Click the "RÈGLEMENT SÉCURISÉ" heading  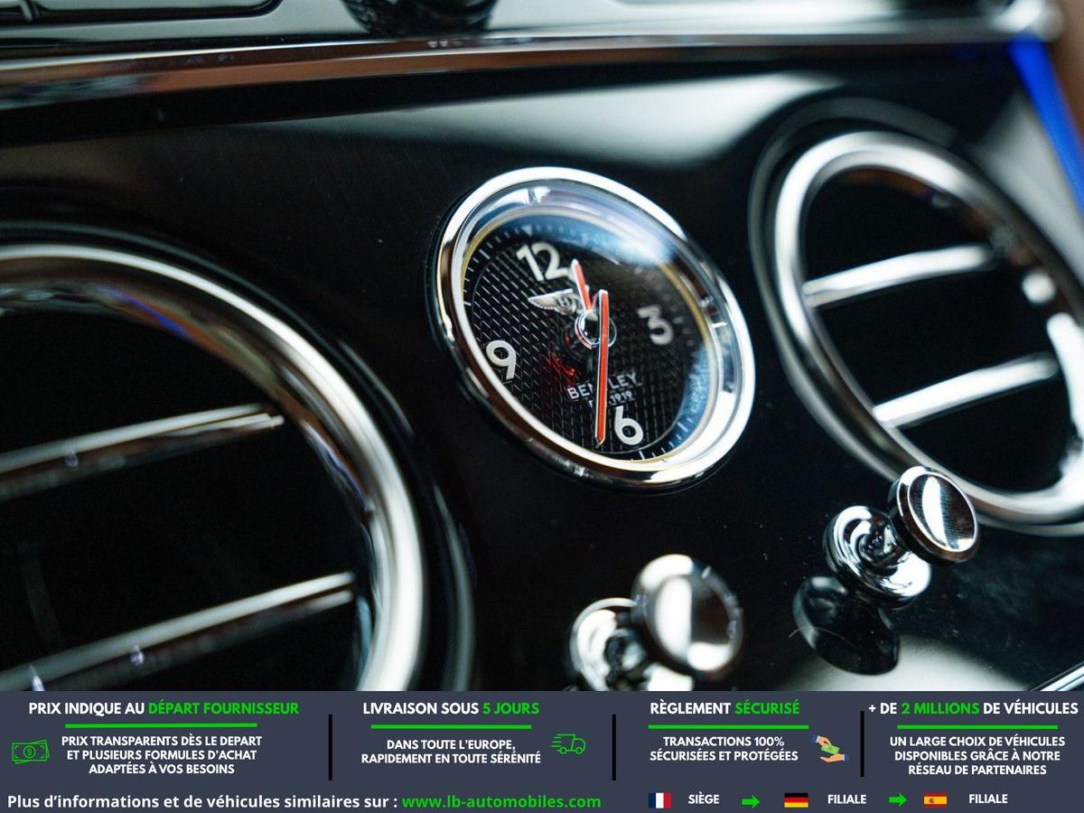pos(724,708)
